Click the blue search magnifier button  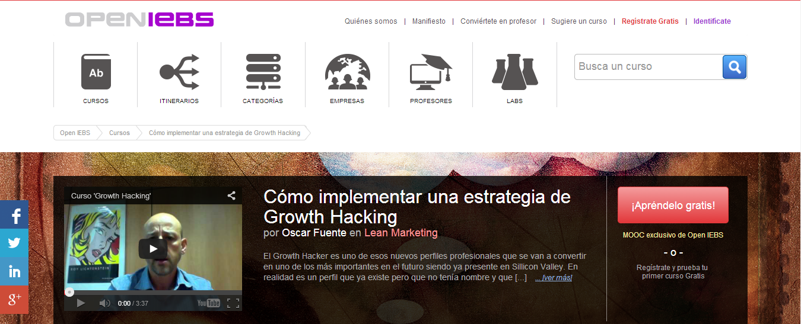tap(735, 67)
